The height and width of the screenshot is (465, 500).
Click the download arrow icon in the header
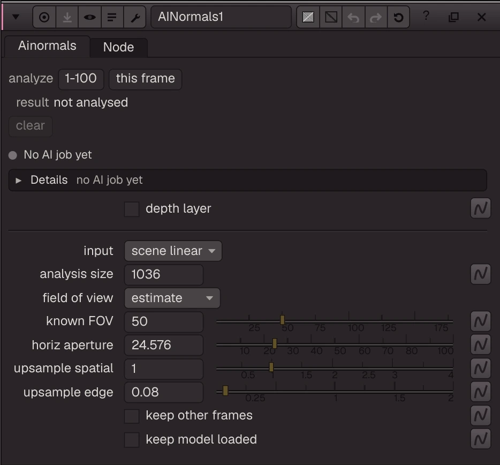[67, 17]
